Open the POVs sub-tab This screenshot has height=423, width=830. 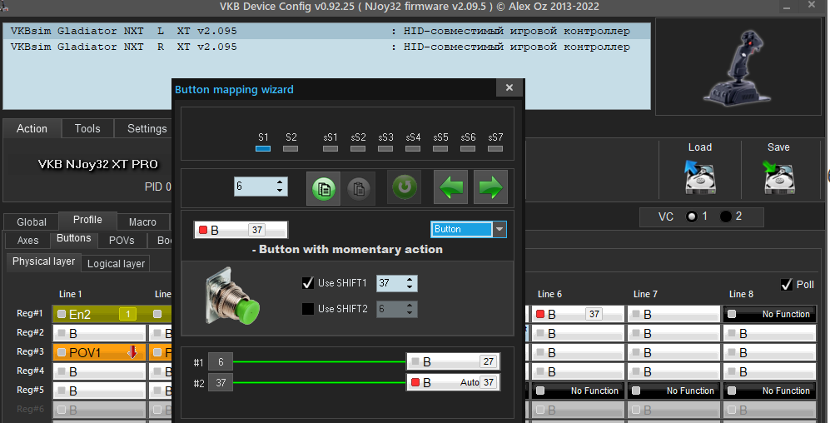[122, 241]
